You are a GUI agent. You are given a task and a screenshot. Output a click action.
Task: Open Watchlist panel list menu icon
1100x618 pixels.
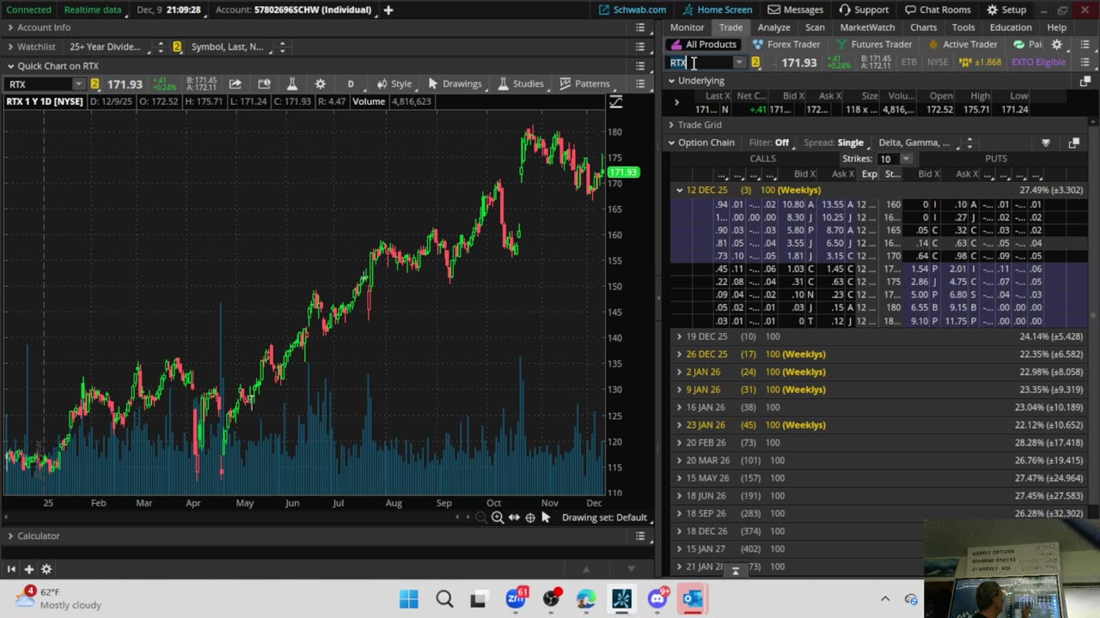640,46
